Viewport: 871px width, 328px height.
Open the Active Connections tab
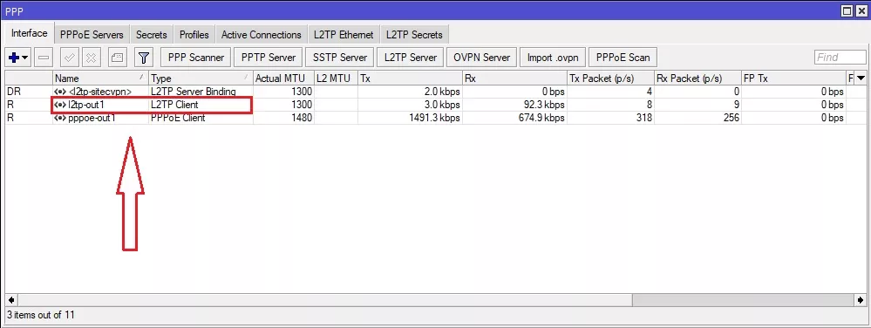261,35
